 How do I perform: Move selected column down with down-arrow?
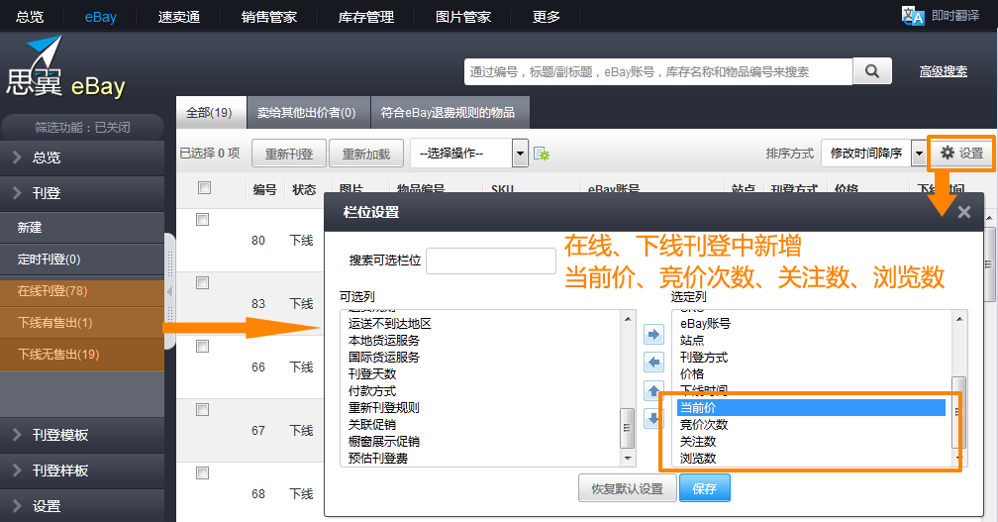(653, 418)
